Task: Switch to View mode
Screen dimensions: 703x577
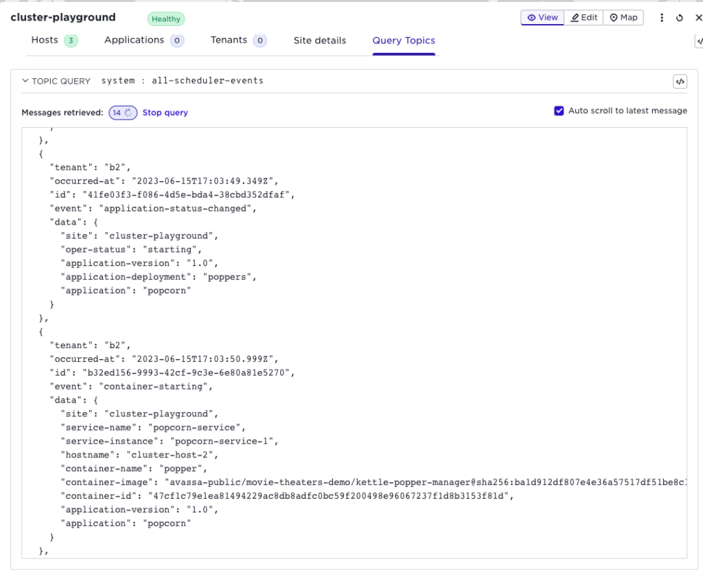Action: (542, 18)
